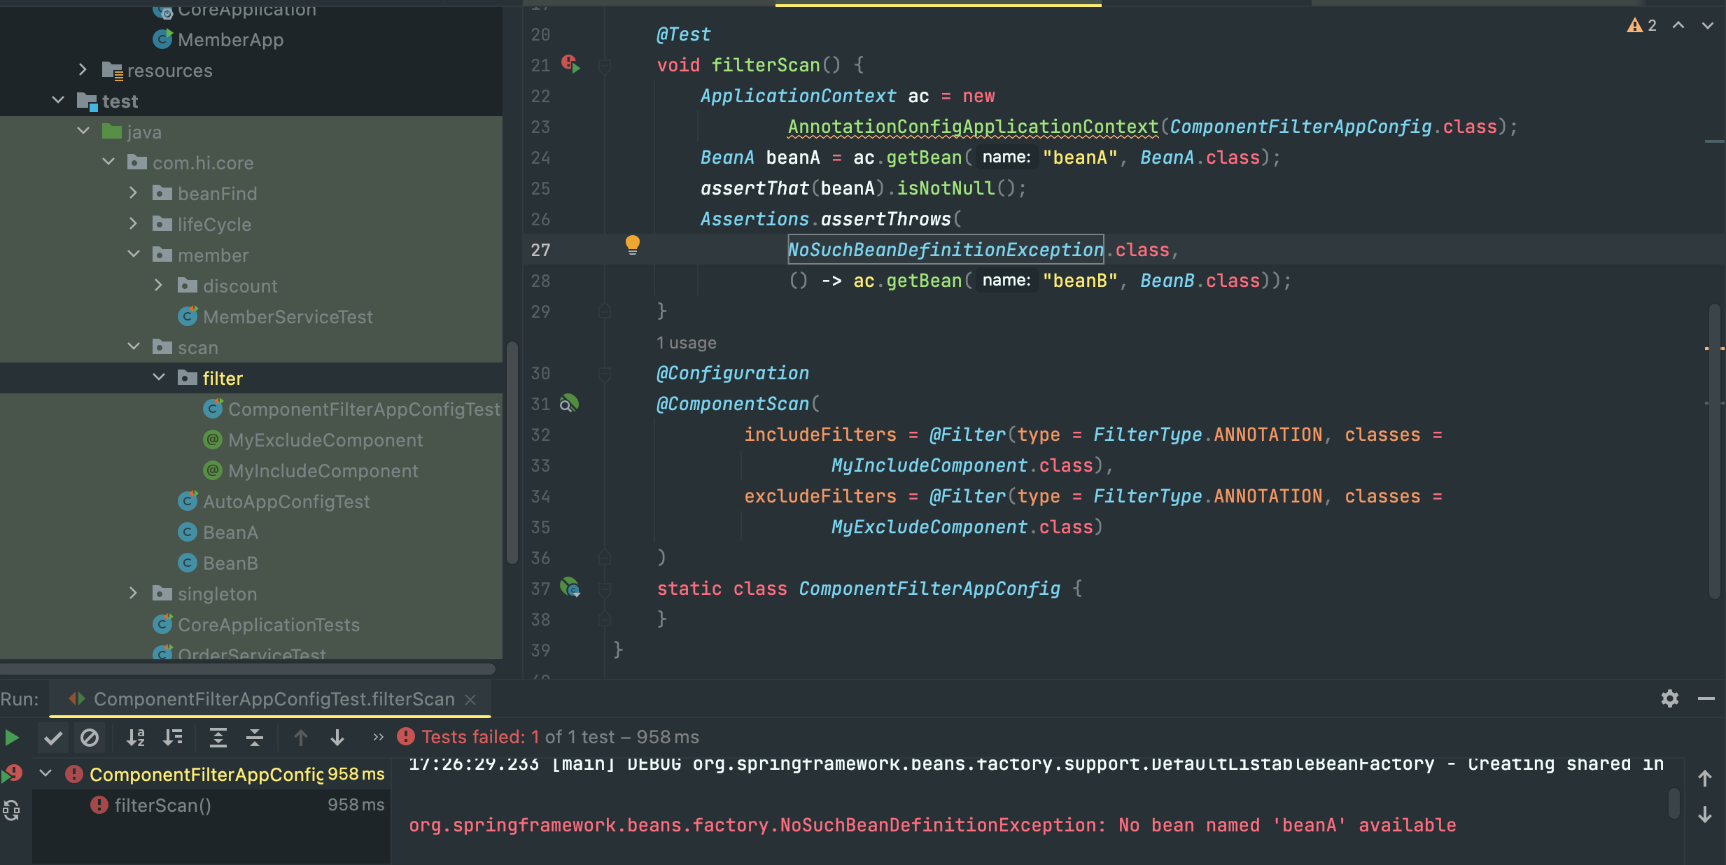Collapse the java folder
The height and width of the screenshot is (865, 1726).
pyautogui.click(x=83, y=131)
